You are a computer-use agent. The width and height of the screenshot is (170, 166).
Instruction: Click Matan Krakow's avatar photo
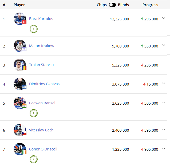[20, 46]
